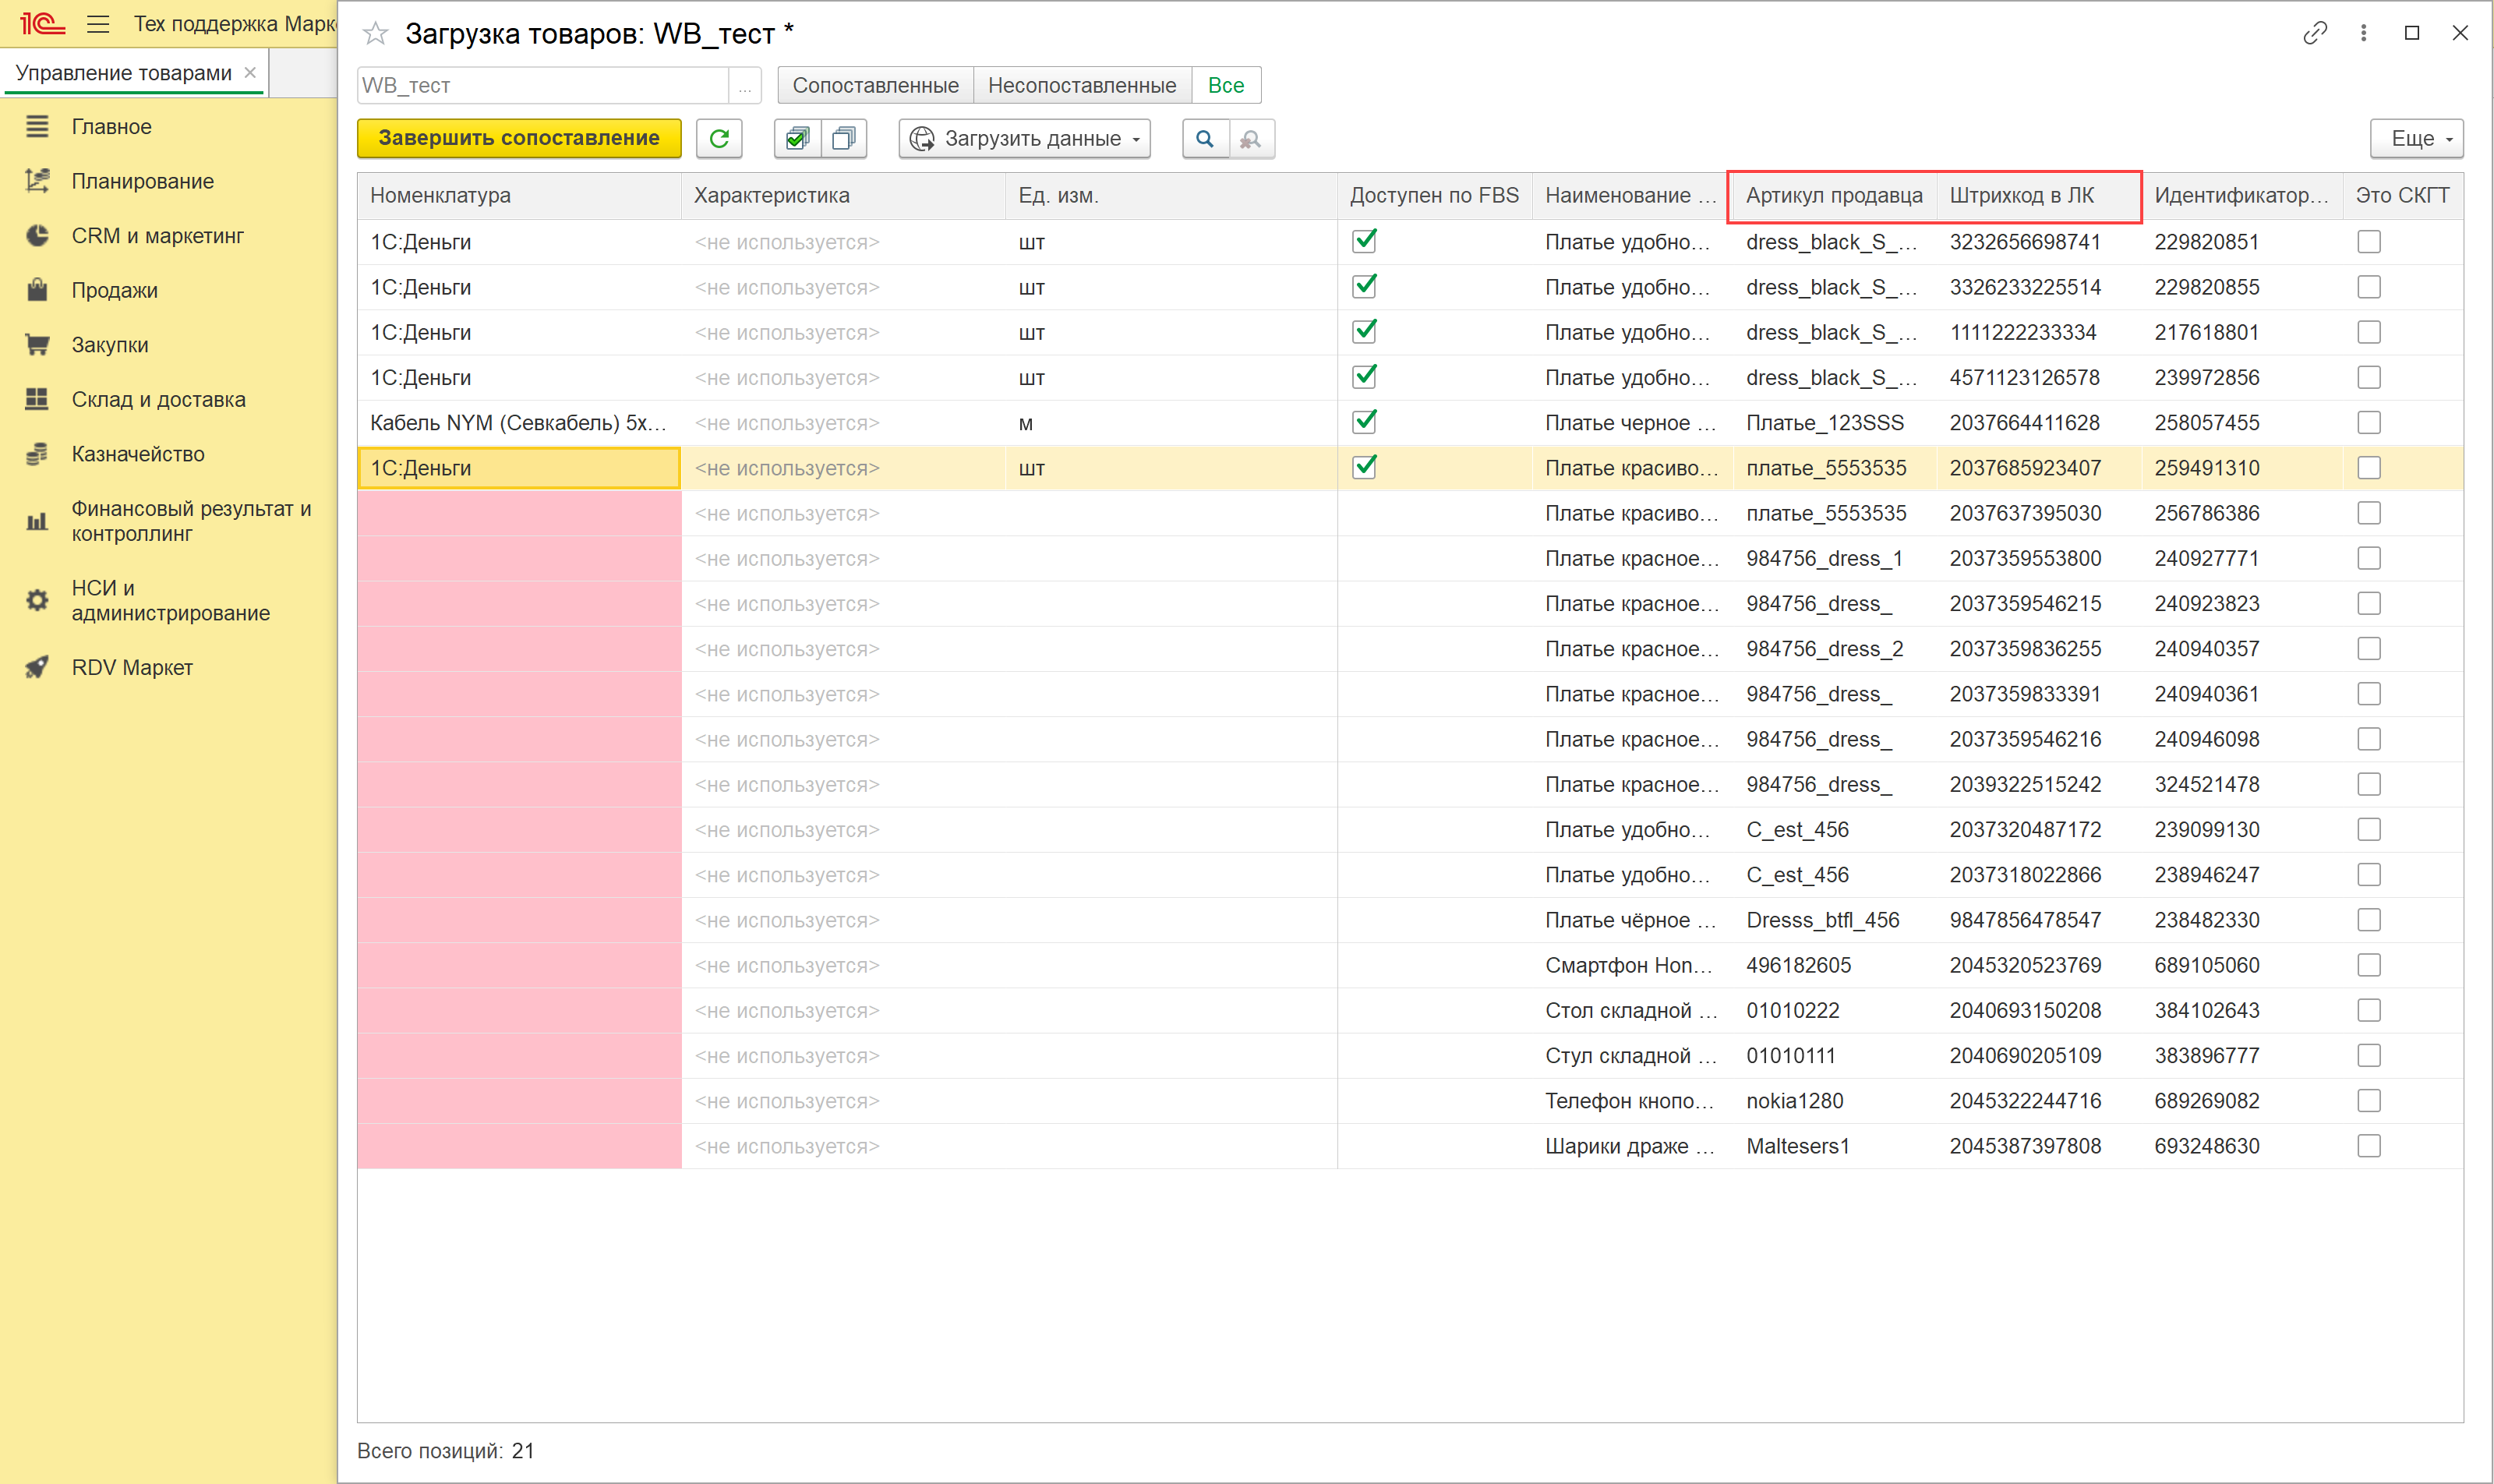Viewport: 2494px width, 1484px height.
Task: Click the cancel search icon
Action: pyautogui.click(x=1251, y=139)
